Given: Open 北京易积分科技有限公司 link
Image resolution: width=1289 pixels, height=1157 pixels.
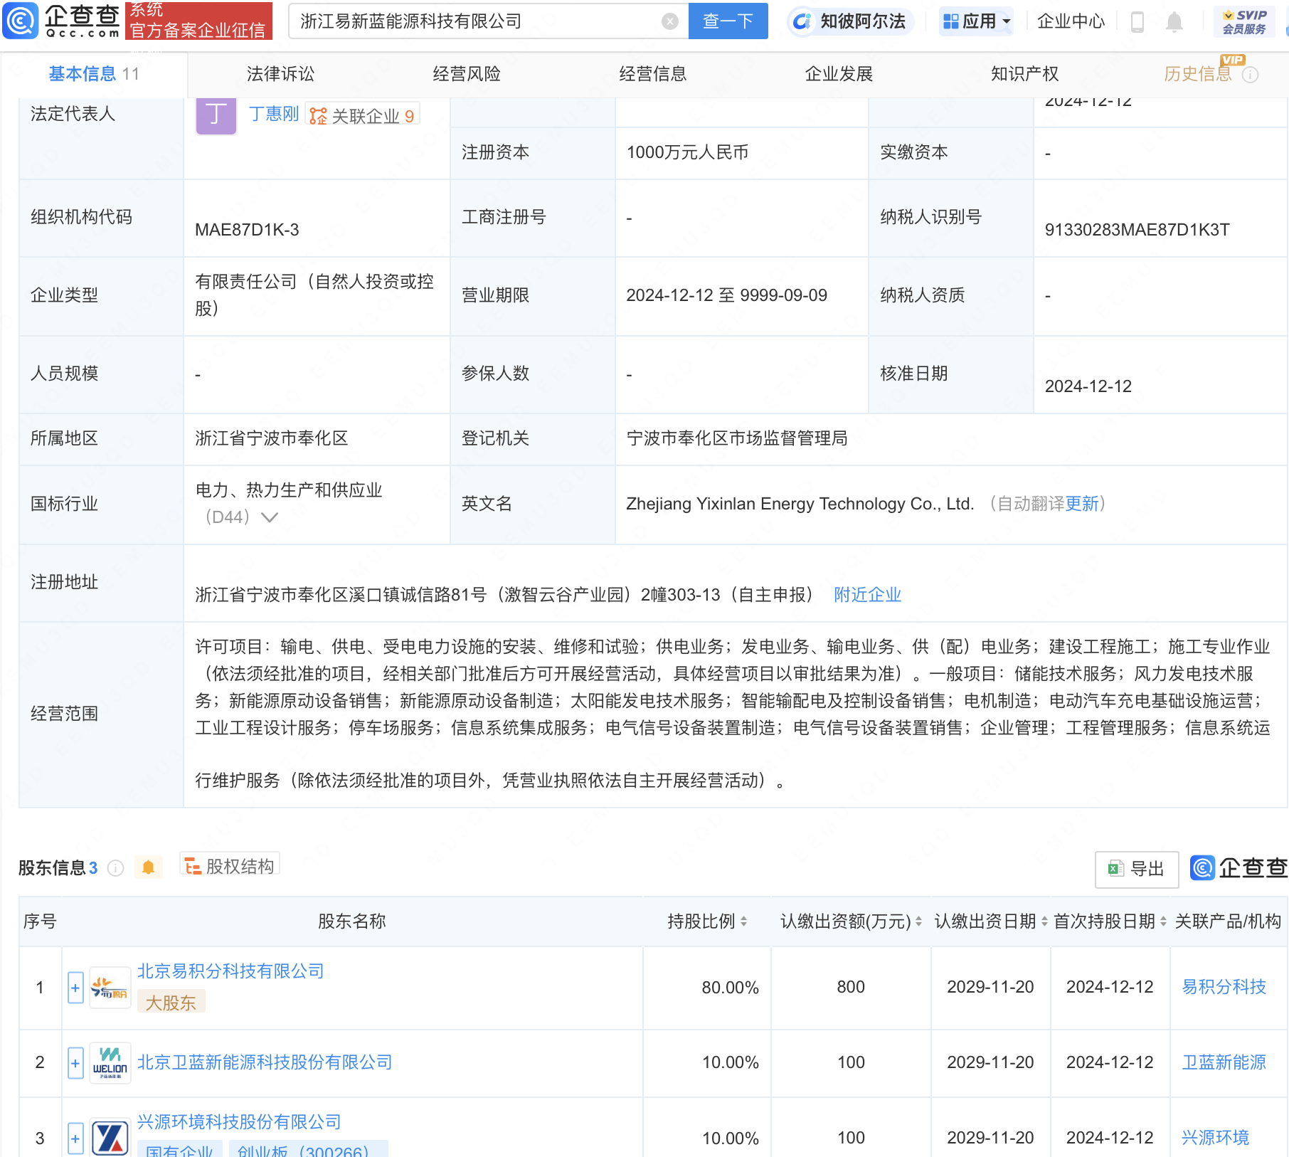Looking at the screenshot, I should click(230, 971).
